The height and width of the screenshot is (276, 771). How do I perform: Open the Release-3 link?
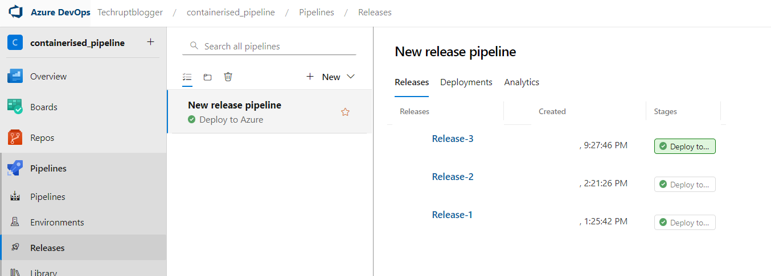pyautogui.click(x=453, y=139)
